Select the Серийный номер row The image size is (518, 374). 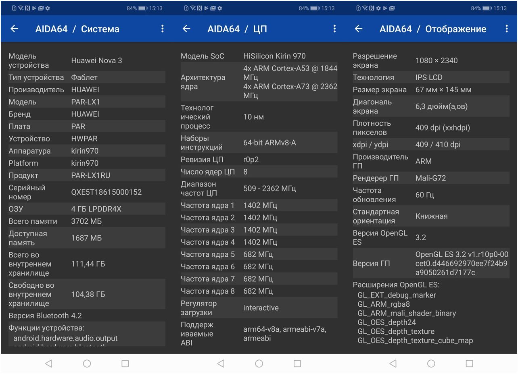[87, 192]
